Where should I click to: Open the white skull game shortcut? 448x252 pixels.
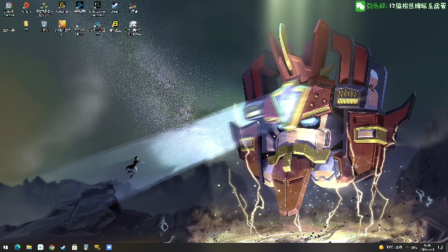click(133, 27)
